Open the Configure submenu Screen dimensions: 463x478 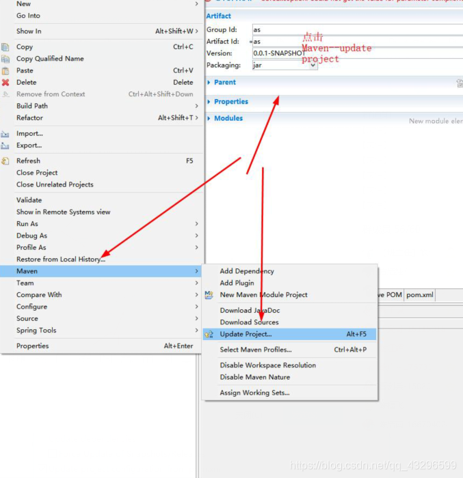coord(196,307)
